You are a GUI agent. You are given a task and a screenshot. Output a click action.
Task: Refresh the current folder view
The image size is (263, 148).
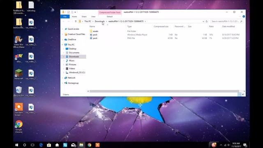[x=207, y=21]
